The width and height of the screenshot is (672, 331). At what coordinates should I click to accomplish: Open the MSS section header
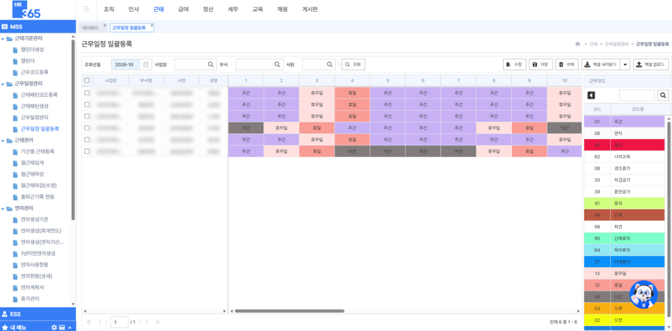38,26
